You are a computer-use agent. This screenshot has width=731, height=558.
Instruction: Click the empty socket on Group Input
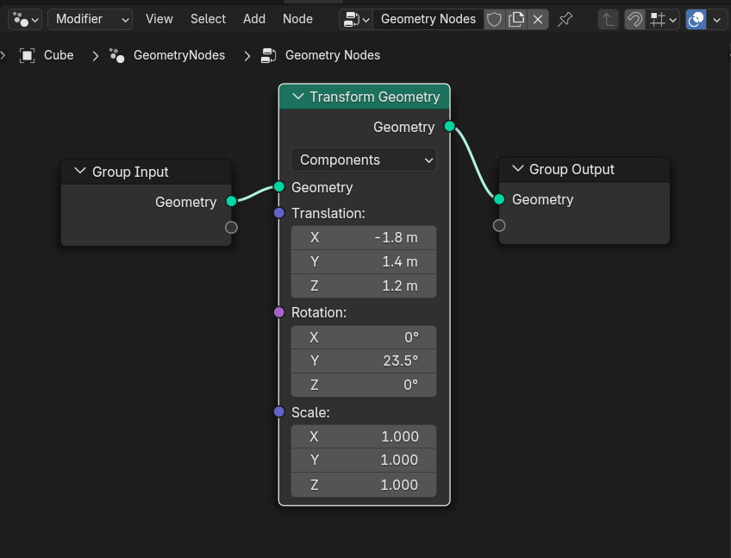click(231, 227)
